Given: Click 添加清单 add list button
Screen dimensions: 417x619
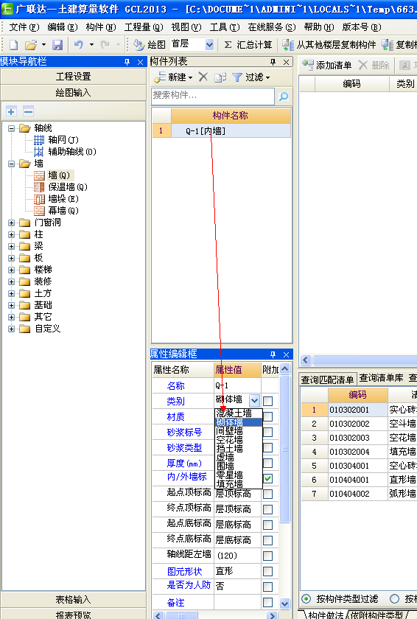Looking at the screenshot, I should pos(327,65).
